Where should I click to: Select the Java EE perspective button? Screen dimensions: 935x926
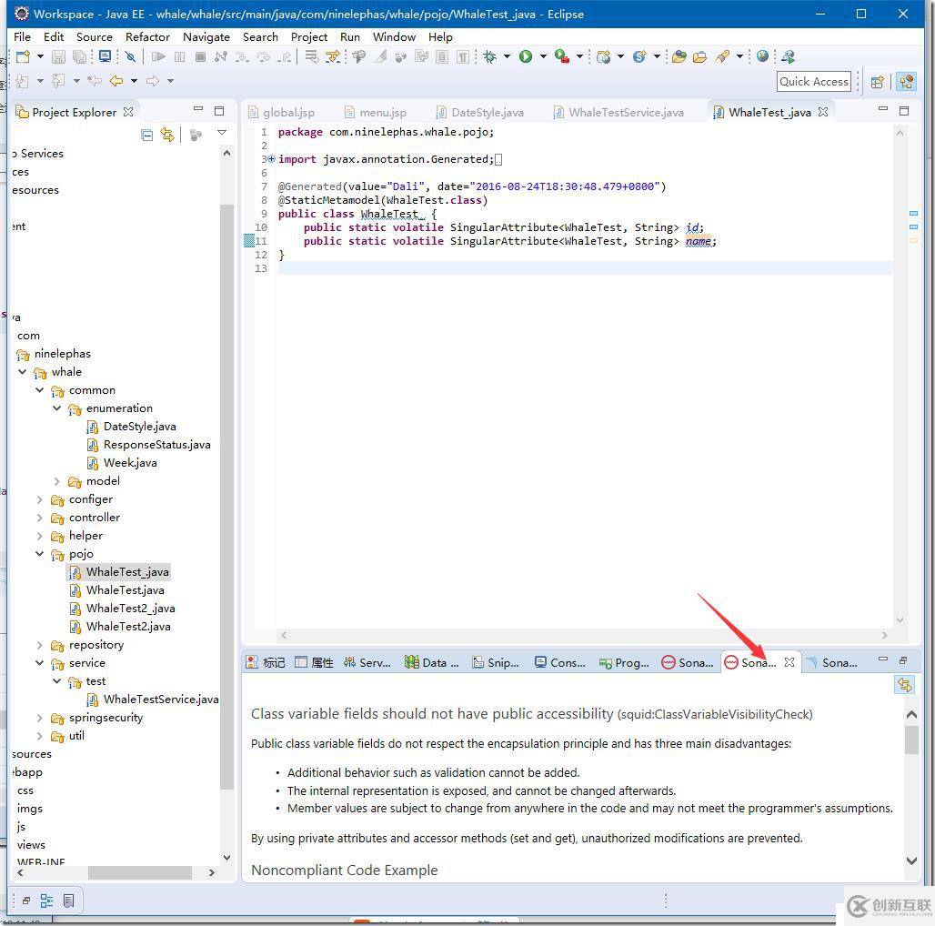(x=906, y=82)
